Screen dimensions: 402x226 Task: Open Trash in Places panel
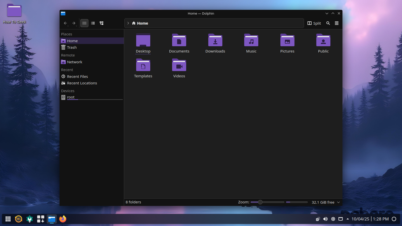click(x=92, y=47)
